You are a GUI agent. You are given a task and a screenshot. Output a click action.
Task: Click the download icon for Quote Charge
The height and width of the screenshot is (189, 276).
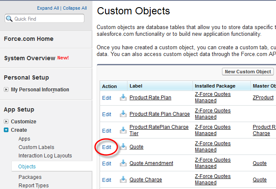coord(123,180)
